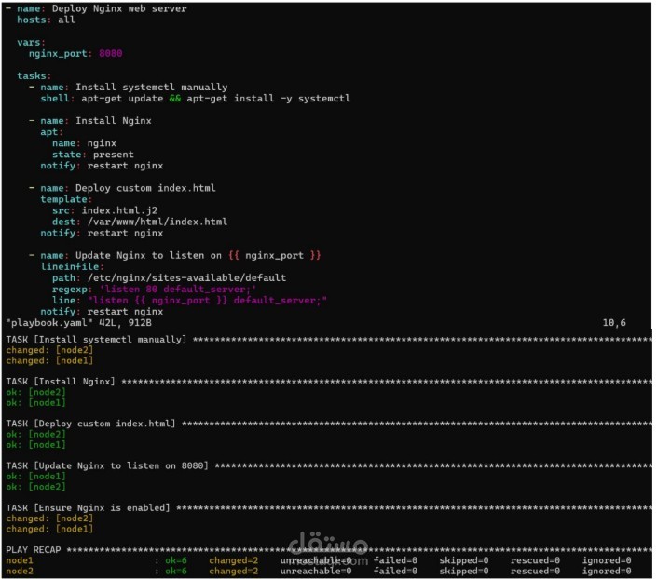This screenshot has width=657, height=579.
Task: Click the dest /var/www/html/index.html path
Action: point(157,222)
